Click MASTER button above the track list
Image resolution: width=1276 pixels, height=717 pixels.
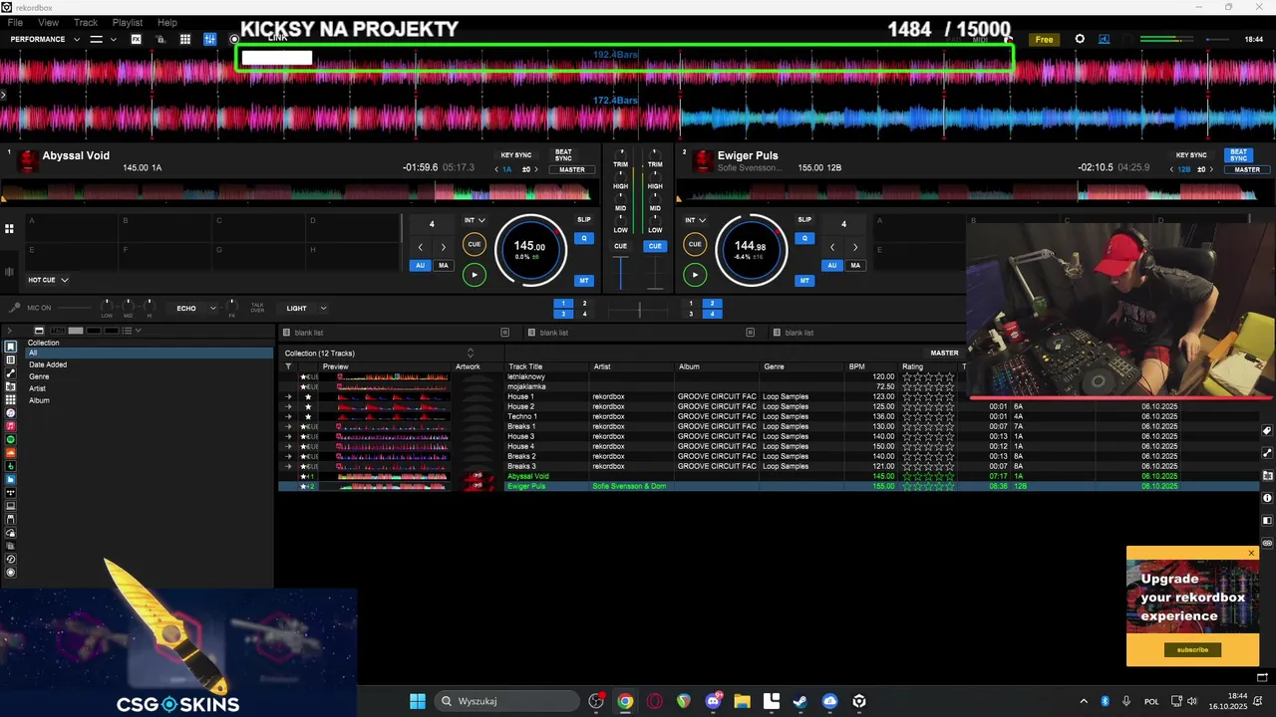tap(944, 353)
